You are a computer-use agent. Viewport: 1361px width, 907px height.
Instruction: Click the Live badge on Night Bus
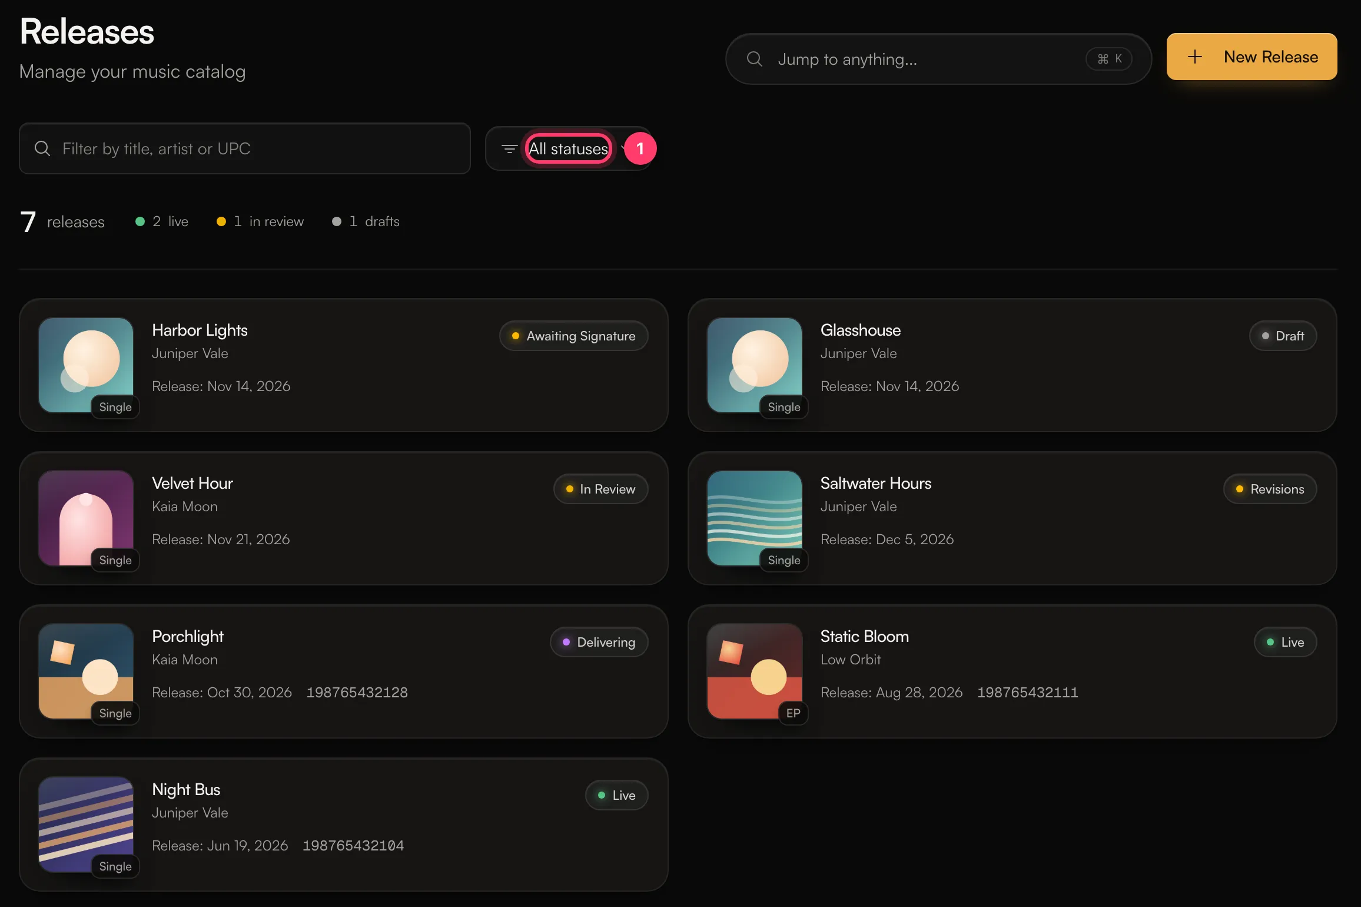[x=617, y=795]
